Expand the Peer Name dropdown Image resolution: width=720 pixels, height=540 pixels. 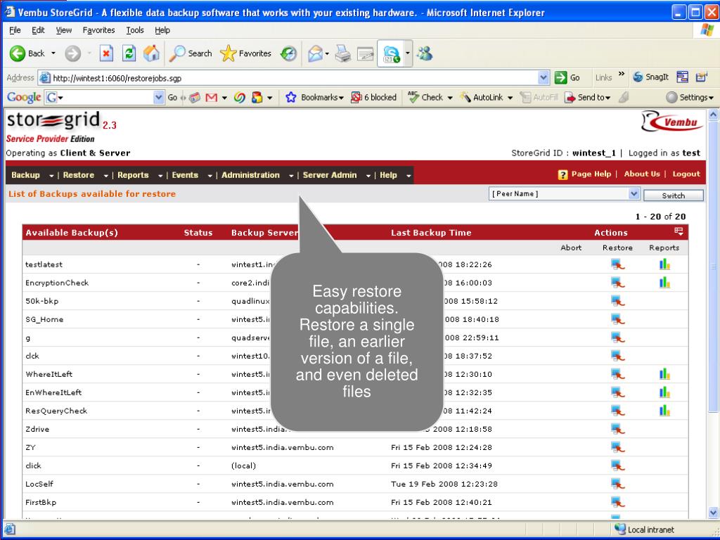634,194
